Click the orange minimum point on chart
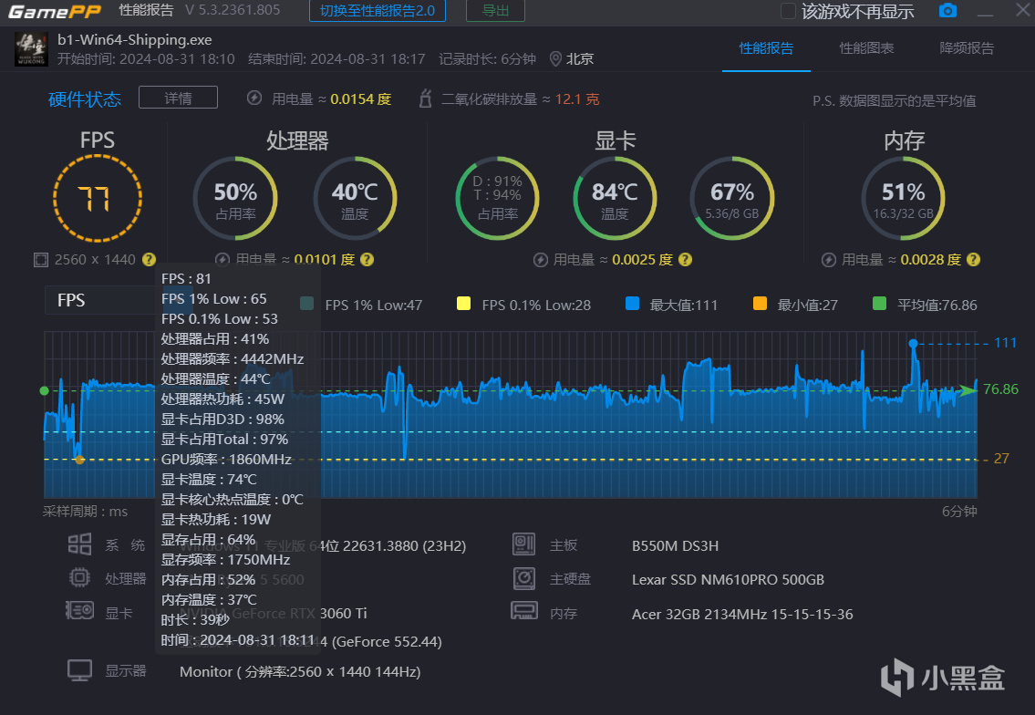Image resolution: width=1035 pixels, height=715 pixels. (x=80, y=460)
